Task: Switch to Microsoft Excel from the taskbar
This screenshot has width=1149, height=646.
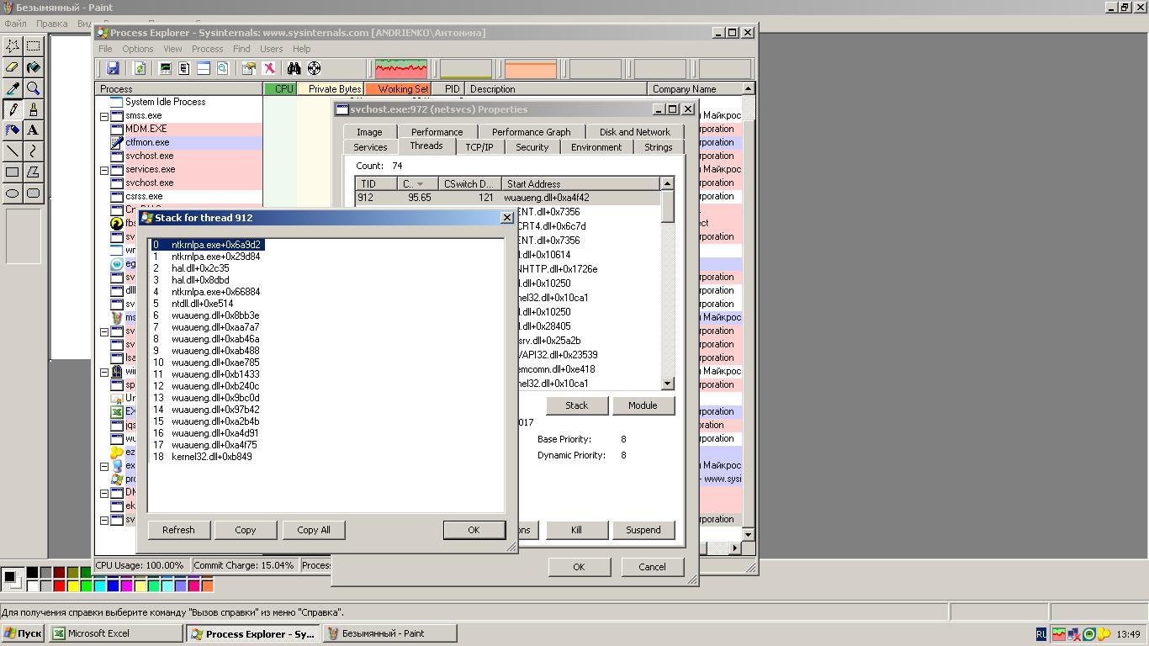Action: (x=116, y=633)
